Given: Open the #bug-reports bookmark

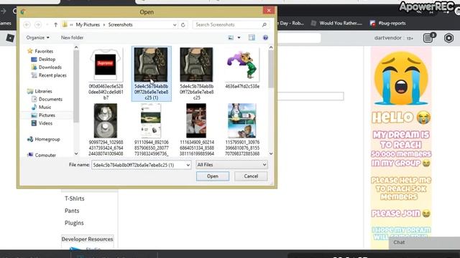Looking at the screenshot, I should pos(388,23).
